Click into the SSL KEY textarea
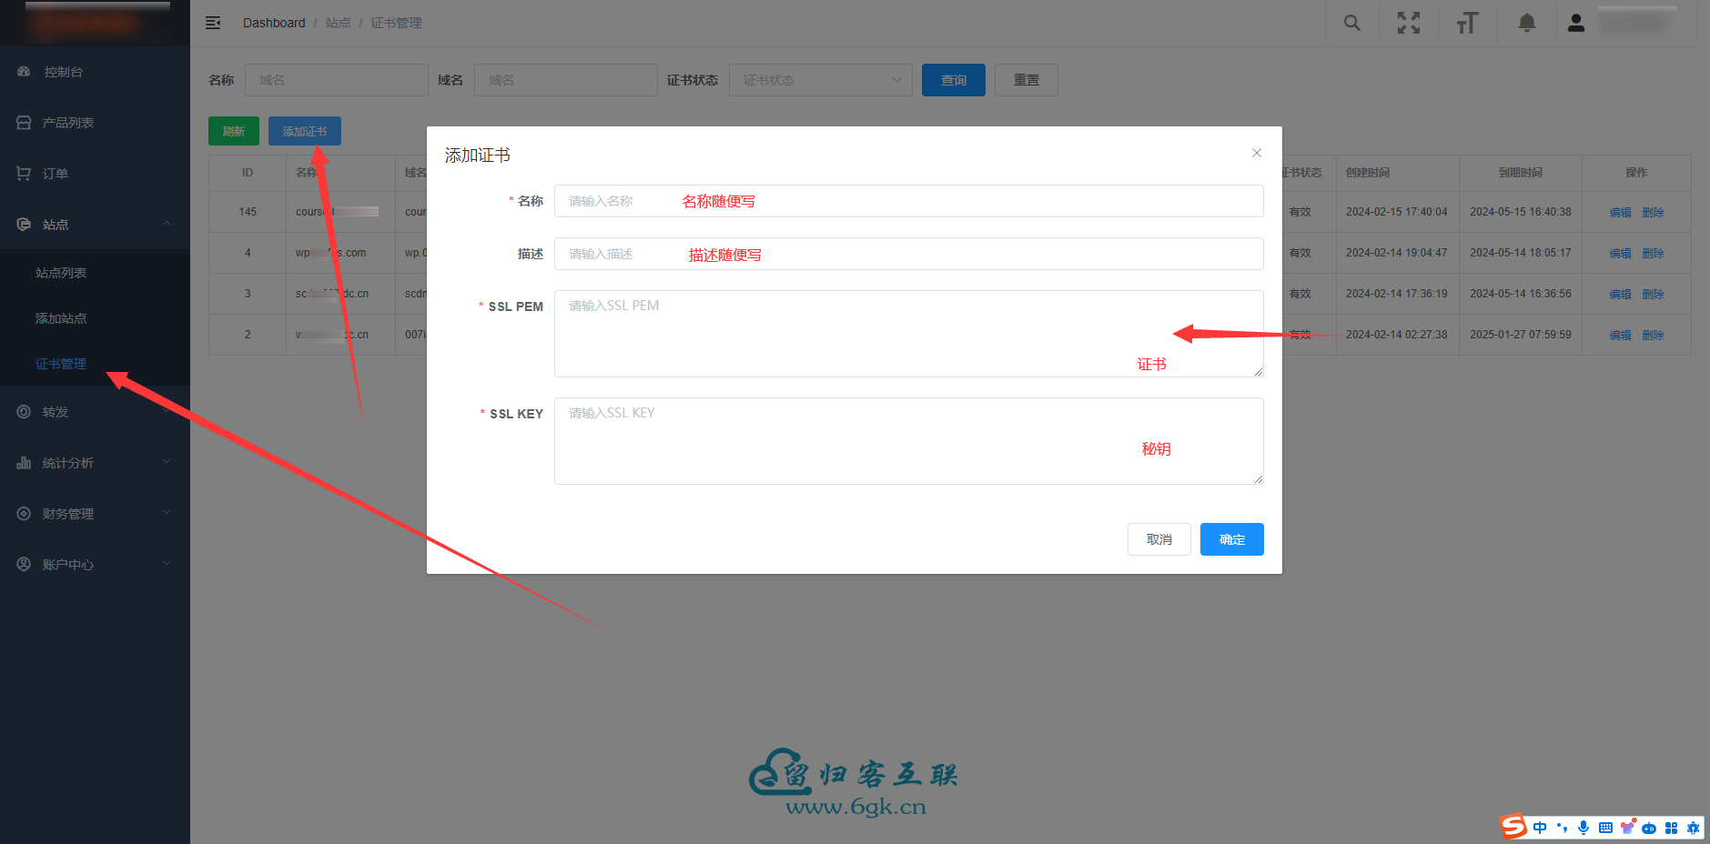 pyautogui.click(x=908, y=441)
